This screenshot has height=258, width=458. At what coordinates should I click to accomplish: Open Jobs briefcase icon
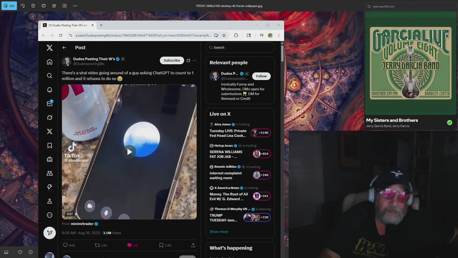pyautogui.click(x=50, y=159)
